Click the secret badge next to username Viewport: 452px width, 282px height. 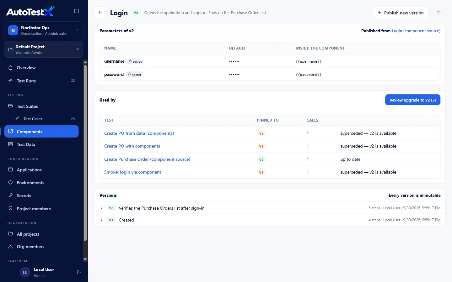pyautogui.click(x=135, y=61)
